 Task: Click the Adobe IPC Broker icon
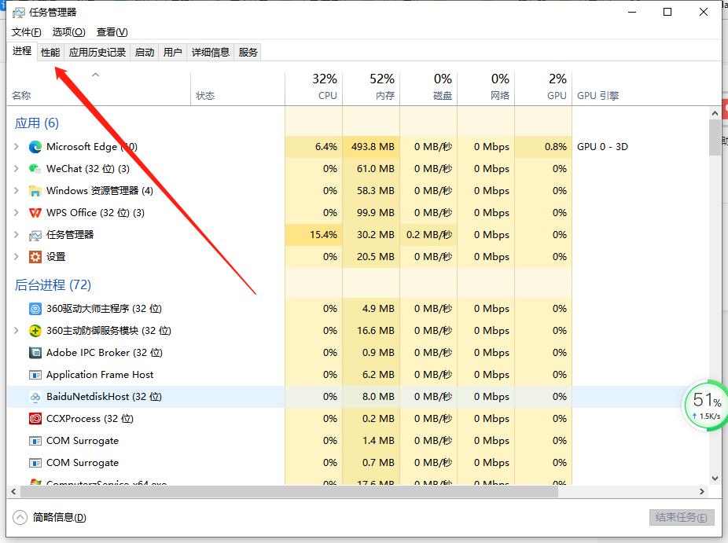click(x=35, y=353)
